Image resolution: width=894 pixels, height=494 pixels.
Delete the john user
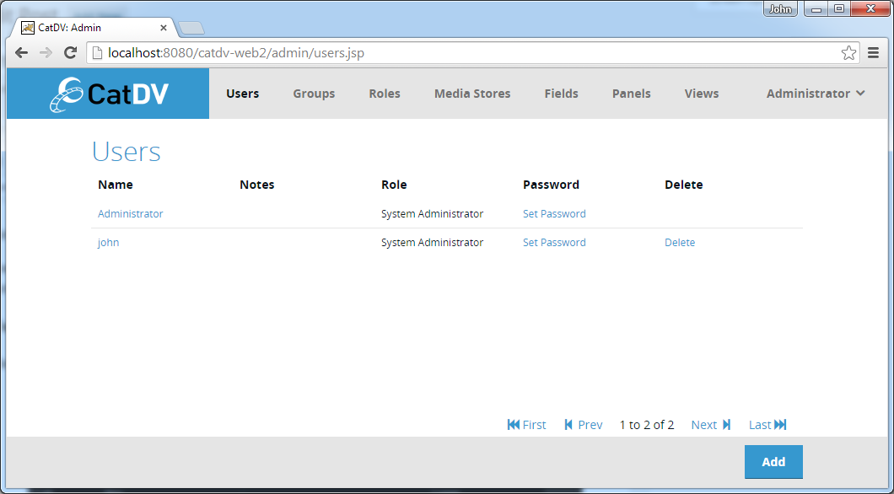pyautogui.click(x=680, y=242)
